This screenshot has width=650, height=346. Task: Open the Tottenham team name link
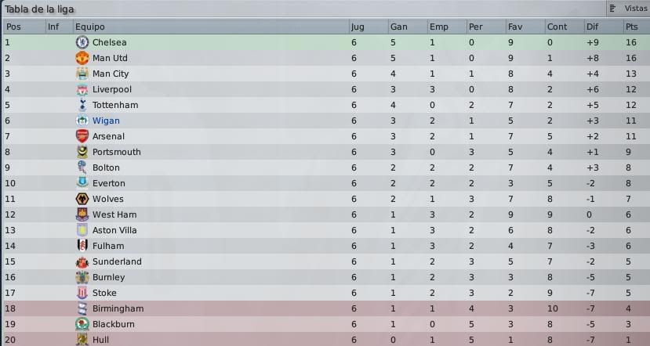[115, 105]
